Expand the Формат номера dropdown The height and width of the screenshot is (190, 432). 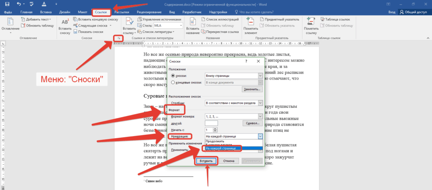coord(260,116)
